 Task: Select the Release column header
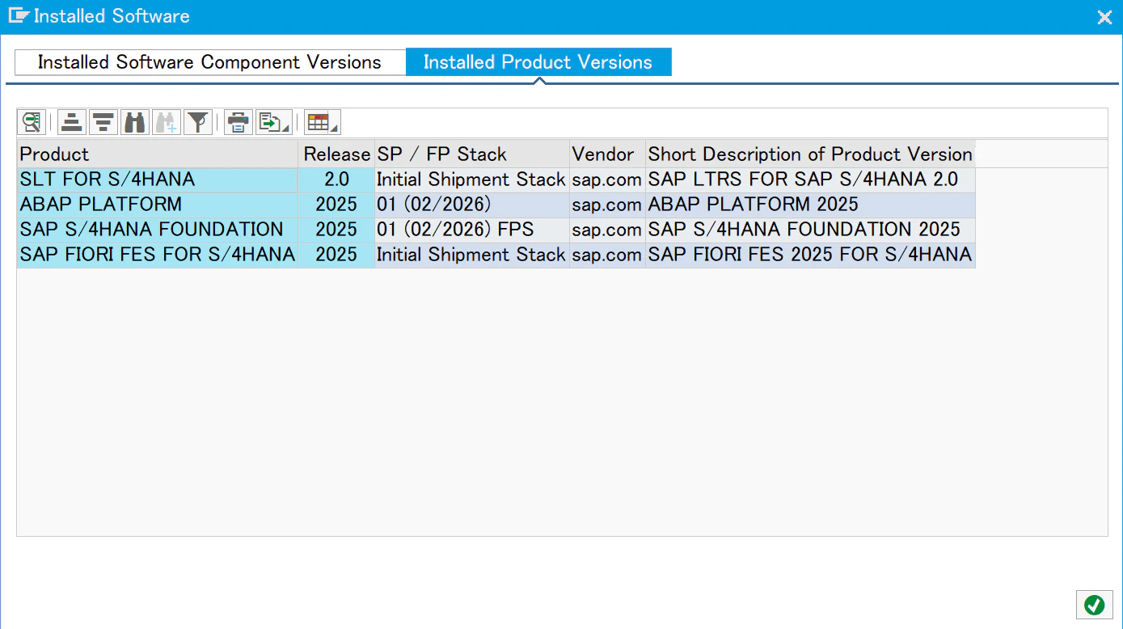click(x=337, y=154)
